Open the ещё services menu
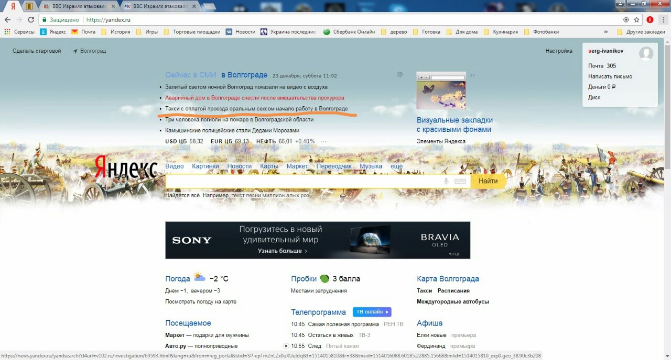 (x=396, y=166)
